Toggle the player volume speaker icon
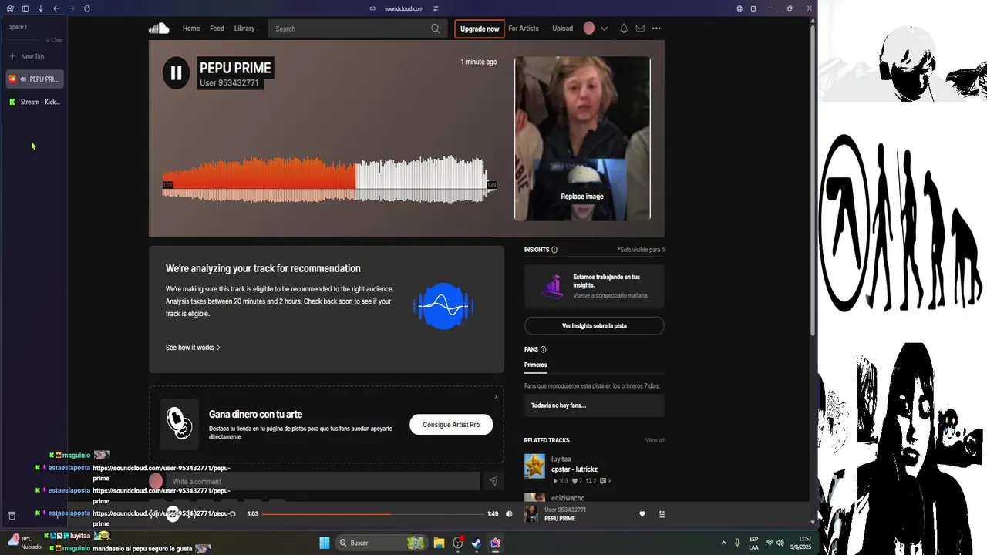This screenshot has width=987, height=555. pyautogui.click(x=509, y=514)
